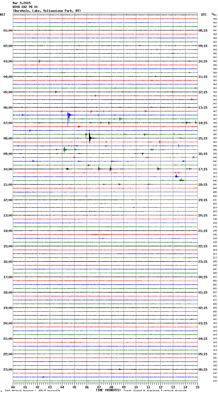Image resolution: width=218 pixels, height=394 pixels.
Task: Click the '12:15' UTC time label
Action: [203, 92]
